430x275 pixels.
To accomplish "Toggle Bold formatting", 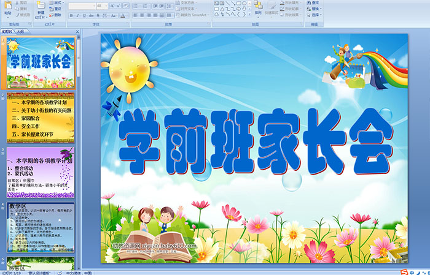I will 71,15.
